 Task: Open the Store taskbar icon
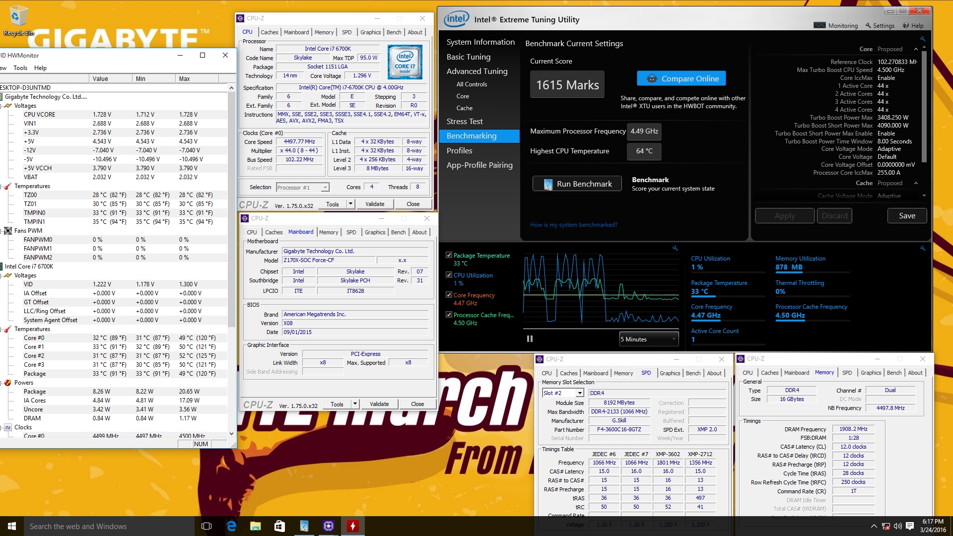[279, 526]
